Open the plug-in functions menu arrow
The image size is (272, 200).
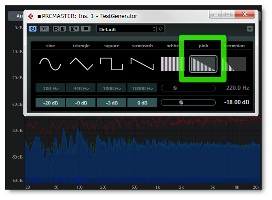click(x=250, y=29)
